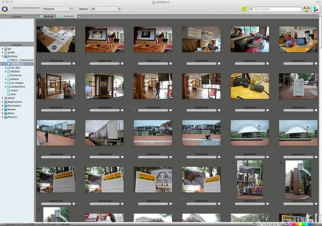Click the allen3 home folder icon
The width and height of the screenshot is (322, 226).
click(6, 98)
